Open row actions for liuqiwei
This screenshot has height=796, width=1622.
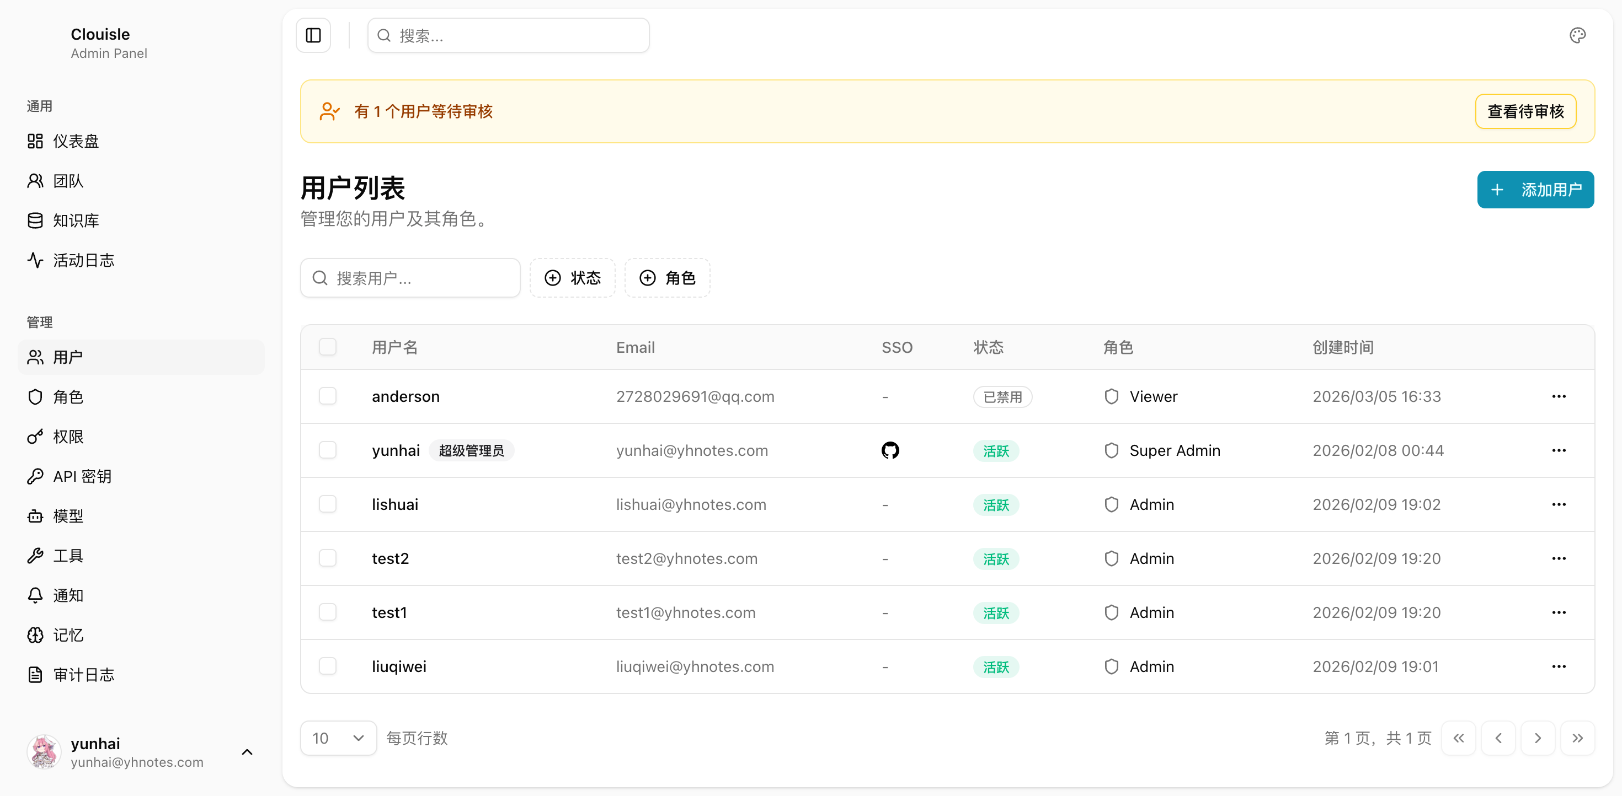1559,666
